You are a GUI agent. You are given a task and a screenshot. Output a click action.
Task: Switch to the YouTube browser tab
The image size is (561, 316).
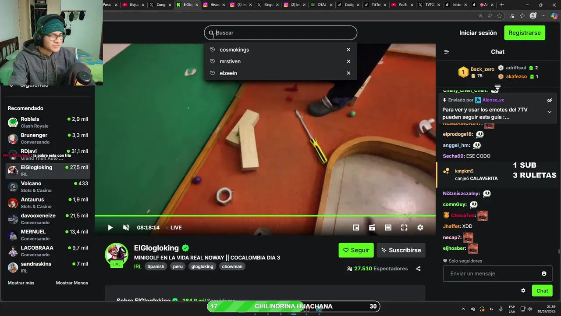click(403, 5)
